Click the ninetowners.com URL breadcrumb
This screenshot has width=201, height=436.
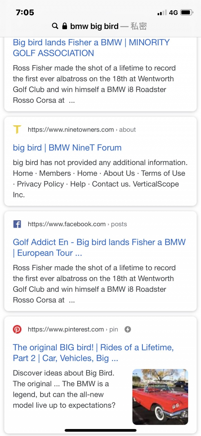click(x=82, y=130)
